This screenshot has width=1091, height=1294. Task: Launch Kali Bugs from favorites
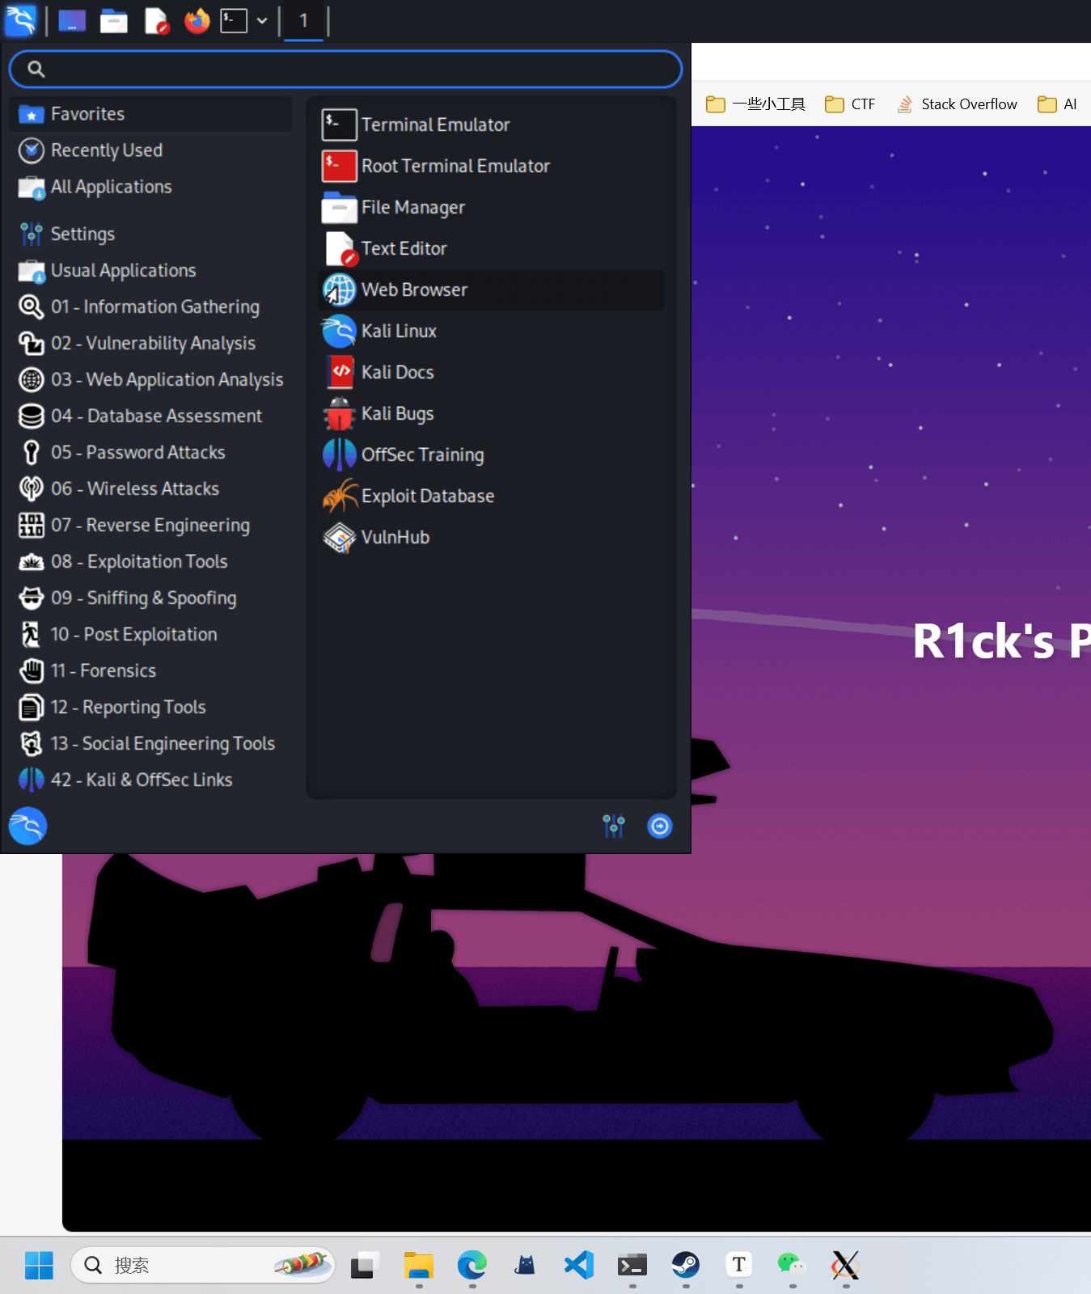(x=397, y=413)
